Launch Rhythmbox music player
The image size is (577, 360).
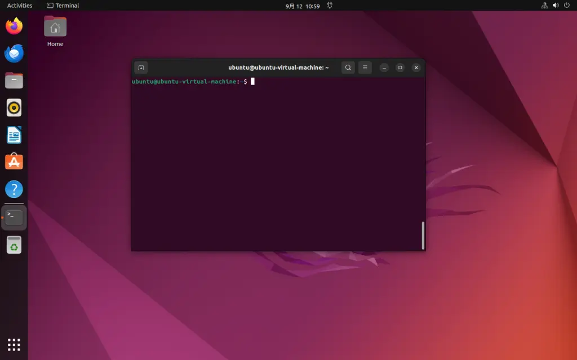coord(14,107)
